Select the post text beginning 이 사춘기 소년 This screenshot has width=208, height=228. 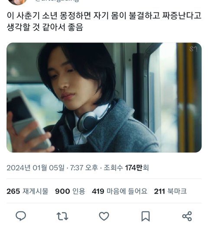[x=104, y=21]
